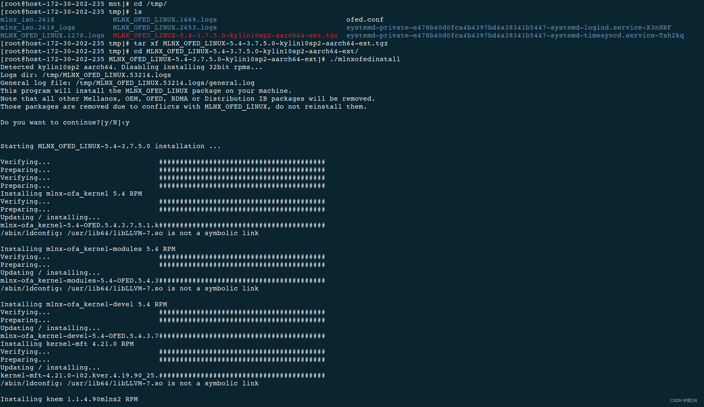Click the last ldconfig libLLVM-7.so warning

tap(130, 383)
